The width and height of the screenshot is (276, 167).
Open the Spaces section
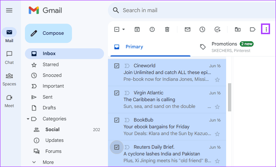pyautogui.click(x=9, y=80)
